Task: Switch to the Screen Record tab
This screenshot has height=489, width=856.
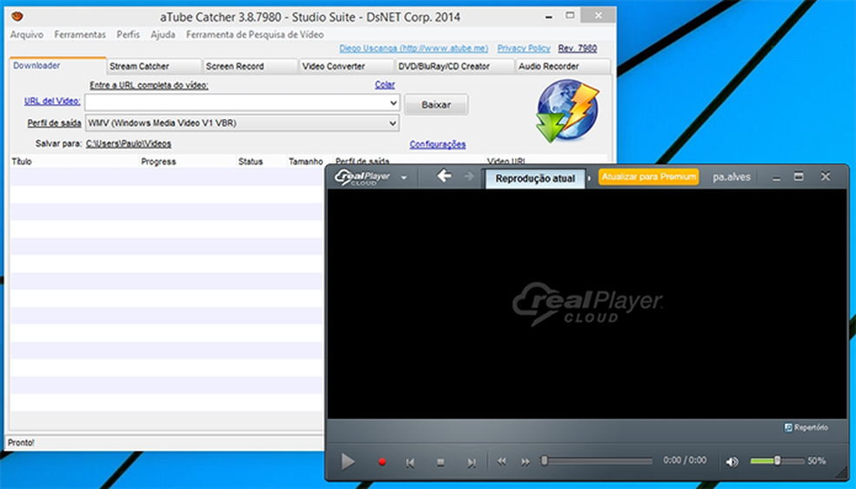Action: tap(250, 66)
